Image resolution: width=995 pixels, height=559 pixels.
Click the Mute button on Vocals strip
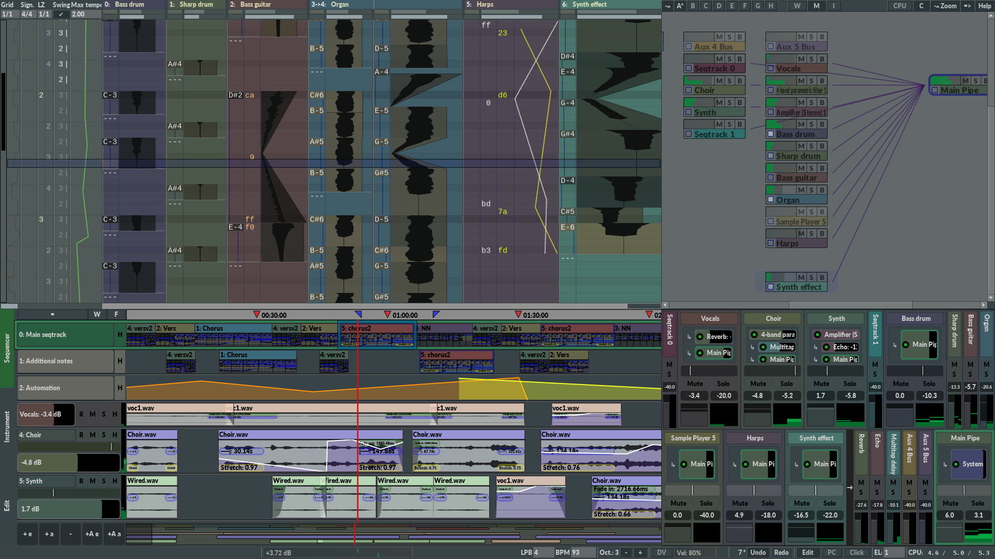pyautogui.click(x=694, y=384)
